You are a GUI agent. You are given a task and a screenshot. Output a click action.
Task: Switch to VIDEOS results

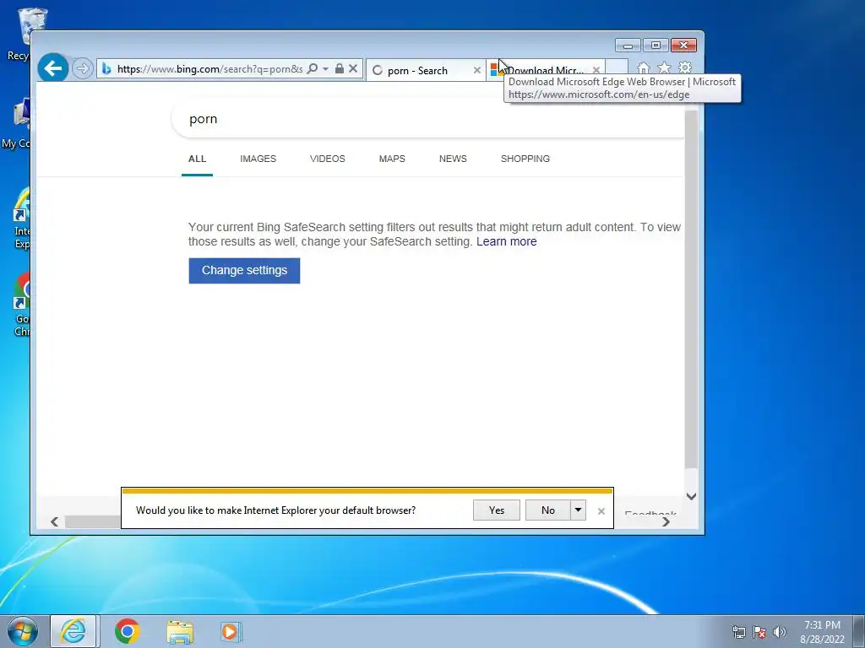[328, 159]
